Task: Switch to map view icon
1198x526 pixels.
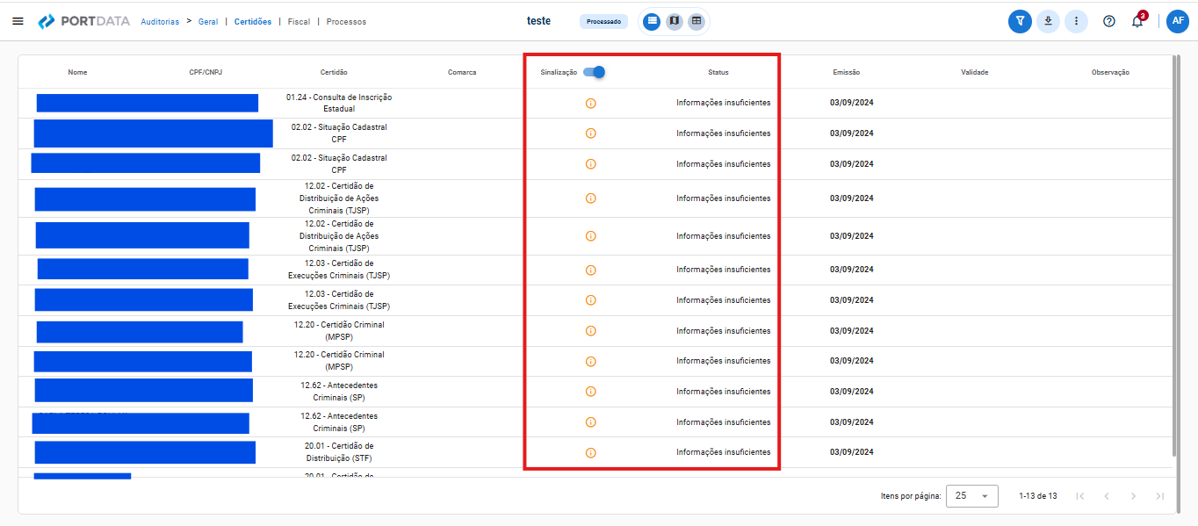Action: [x=674, y=21]
